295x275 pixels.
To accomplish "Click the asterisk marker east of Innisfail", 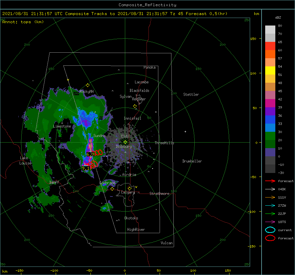I will tap(156, 112).
